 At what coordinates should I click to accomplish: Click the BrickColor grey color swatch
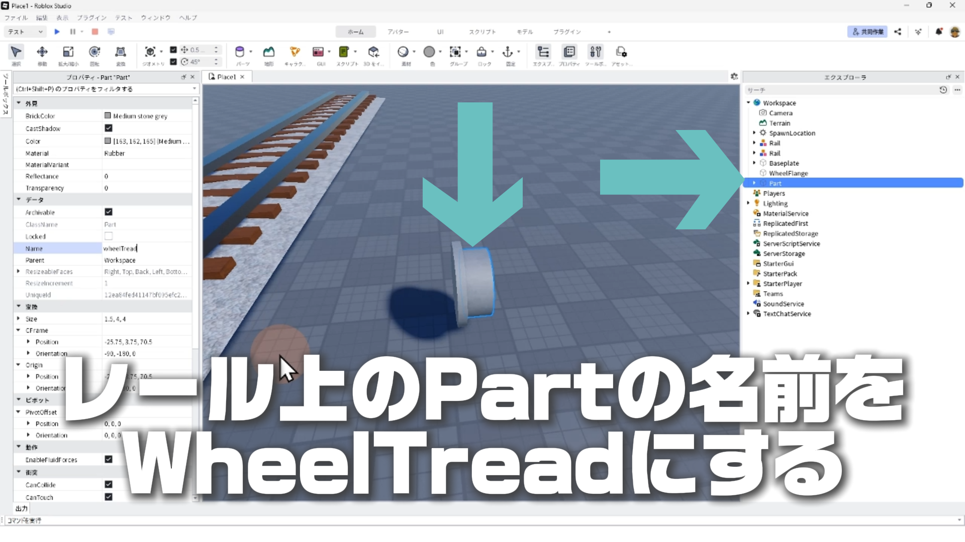[108, 115]
